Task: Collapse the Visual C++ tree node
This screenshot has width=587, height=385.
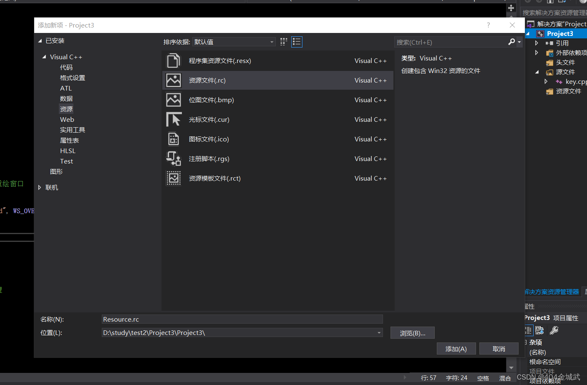Action: click(44, 57)
